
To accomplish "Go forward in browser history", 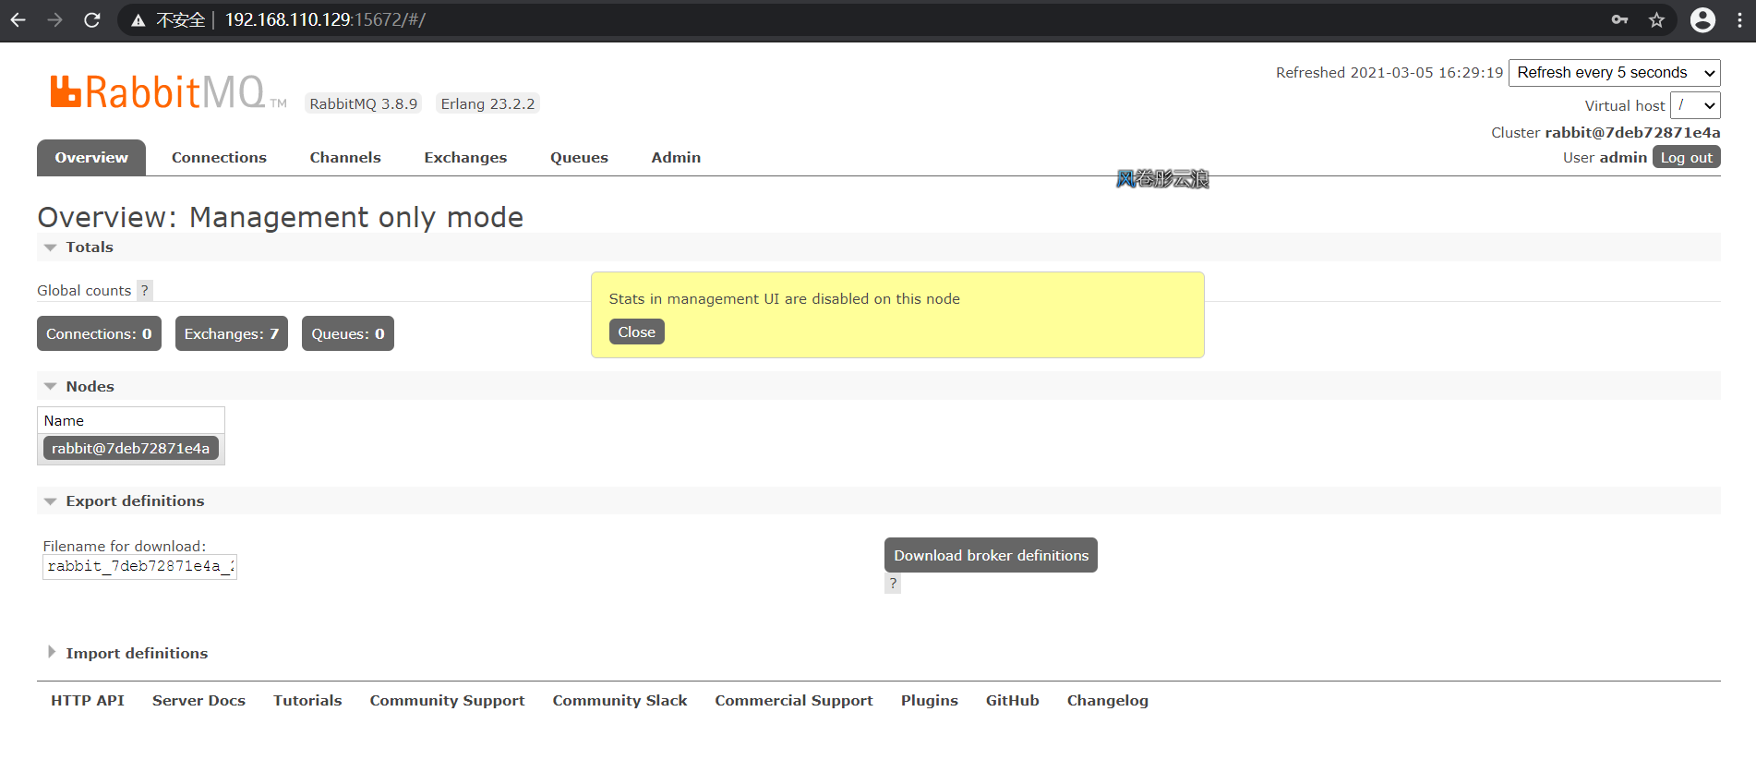I will [55, 19].
